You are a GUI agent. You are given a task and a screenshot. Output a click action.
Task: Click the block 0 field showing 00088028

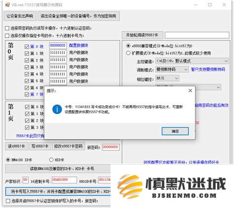58,46
